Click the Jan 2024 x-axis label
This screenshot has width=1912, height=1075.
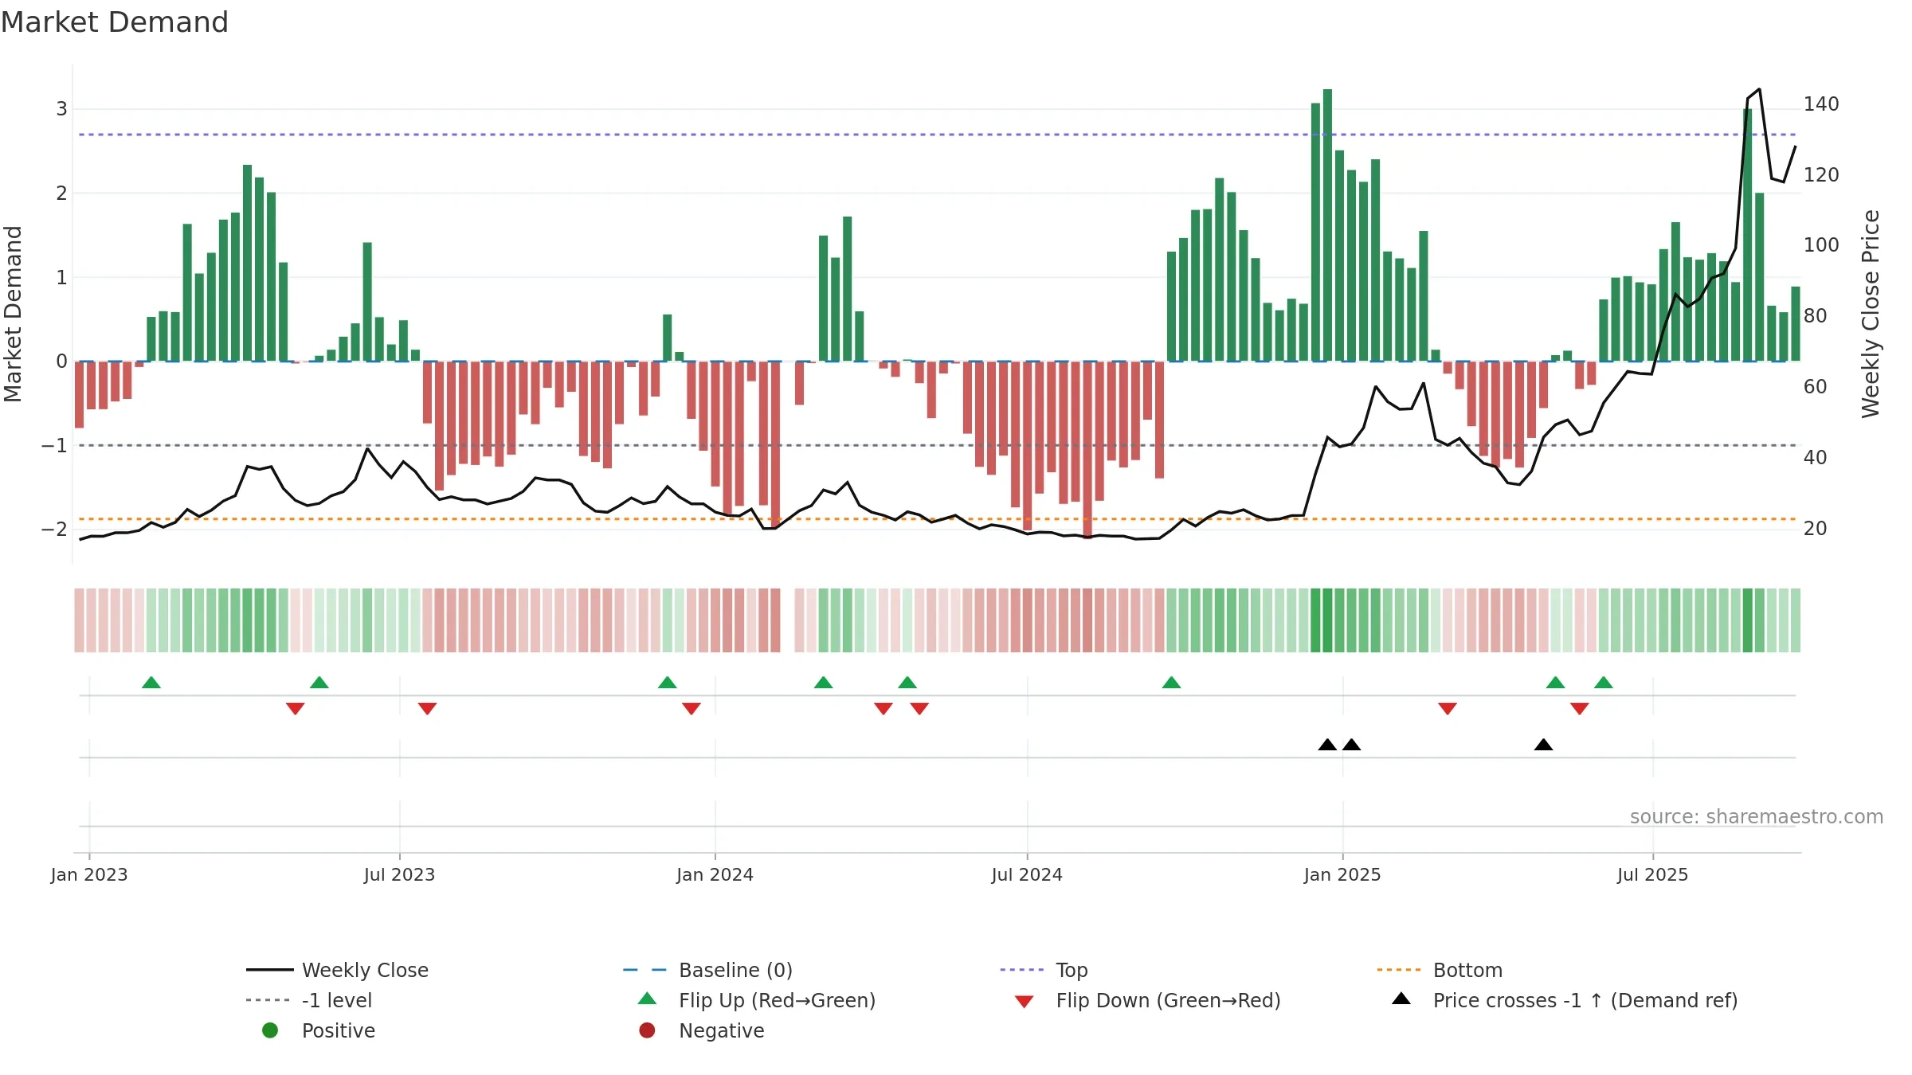715,874
